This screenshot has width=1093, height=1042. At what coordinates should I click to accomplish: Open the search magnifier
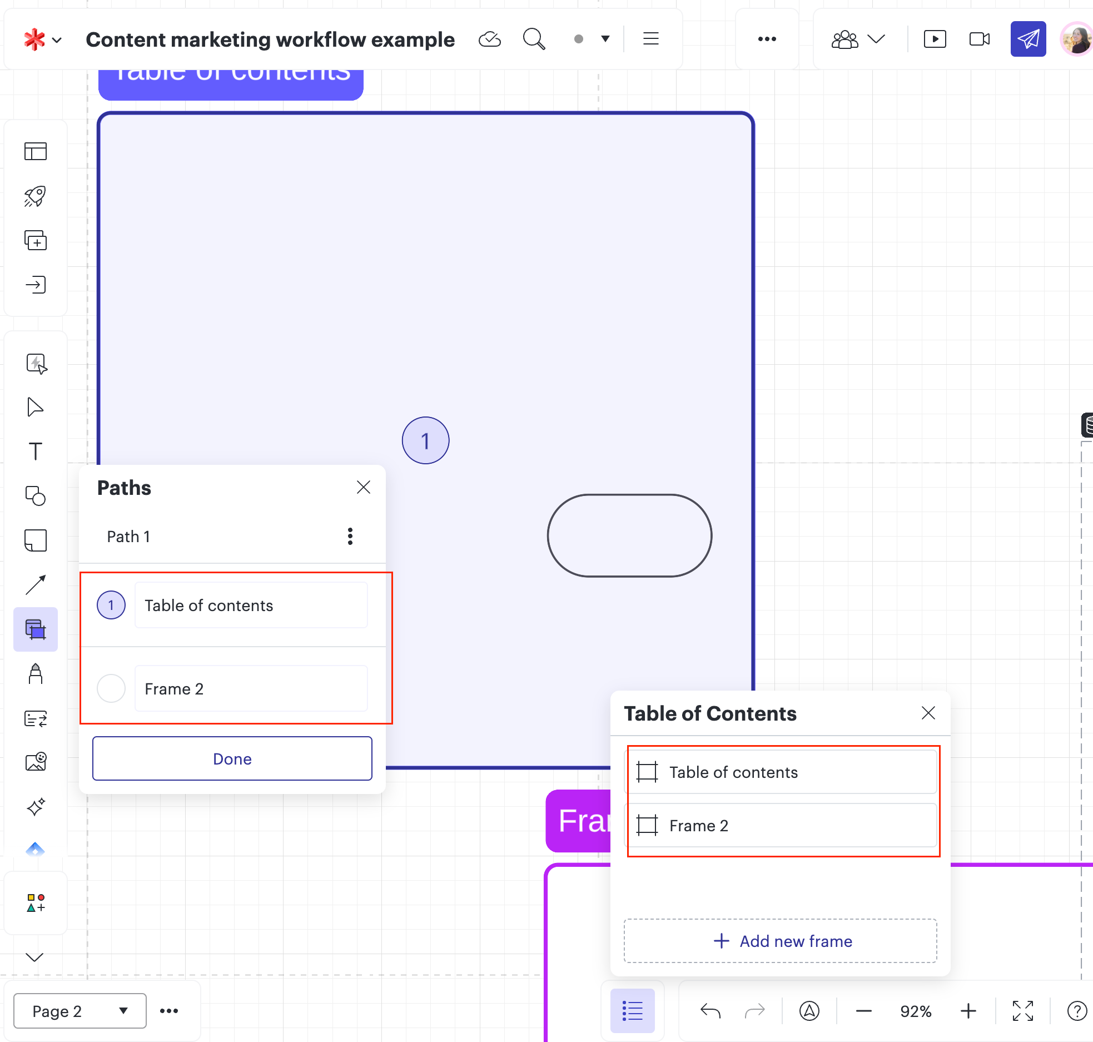coord(534,39)
